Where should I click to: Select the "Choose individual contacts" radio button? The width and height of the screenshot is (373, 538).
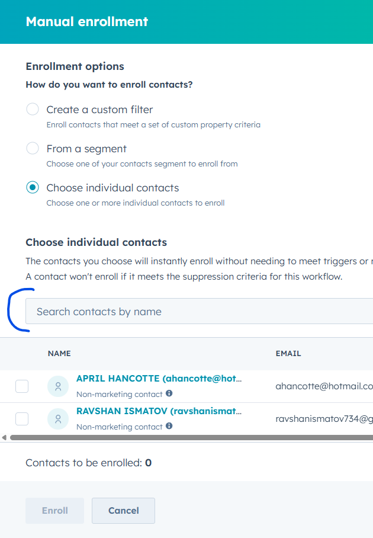(33, 188)
